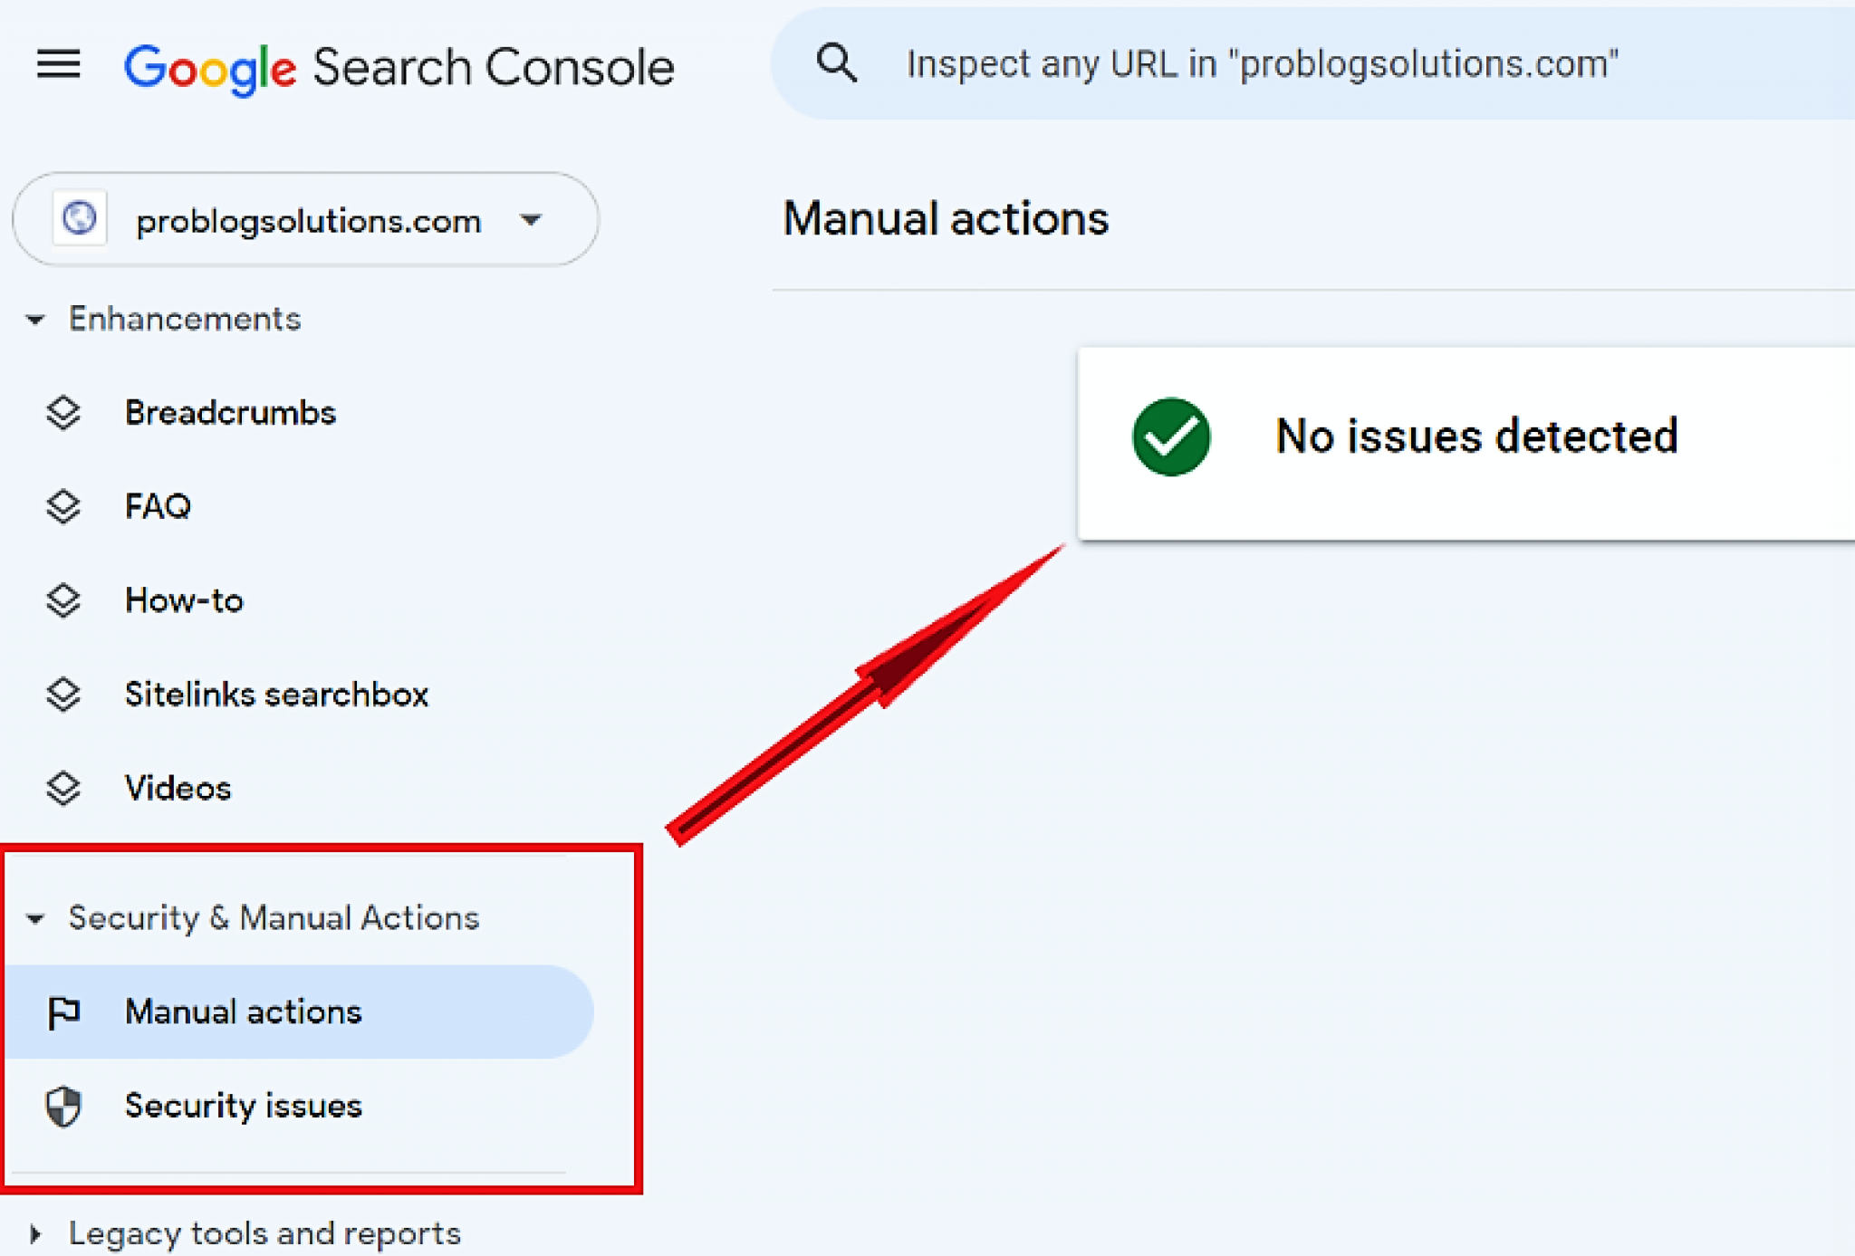Click the How-to layers icon
Viewport: 1855px width, 1256px height.
[x=63, y=600]
